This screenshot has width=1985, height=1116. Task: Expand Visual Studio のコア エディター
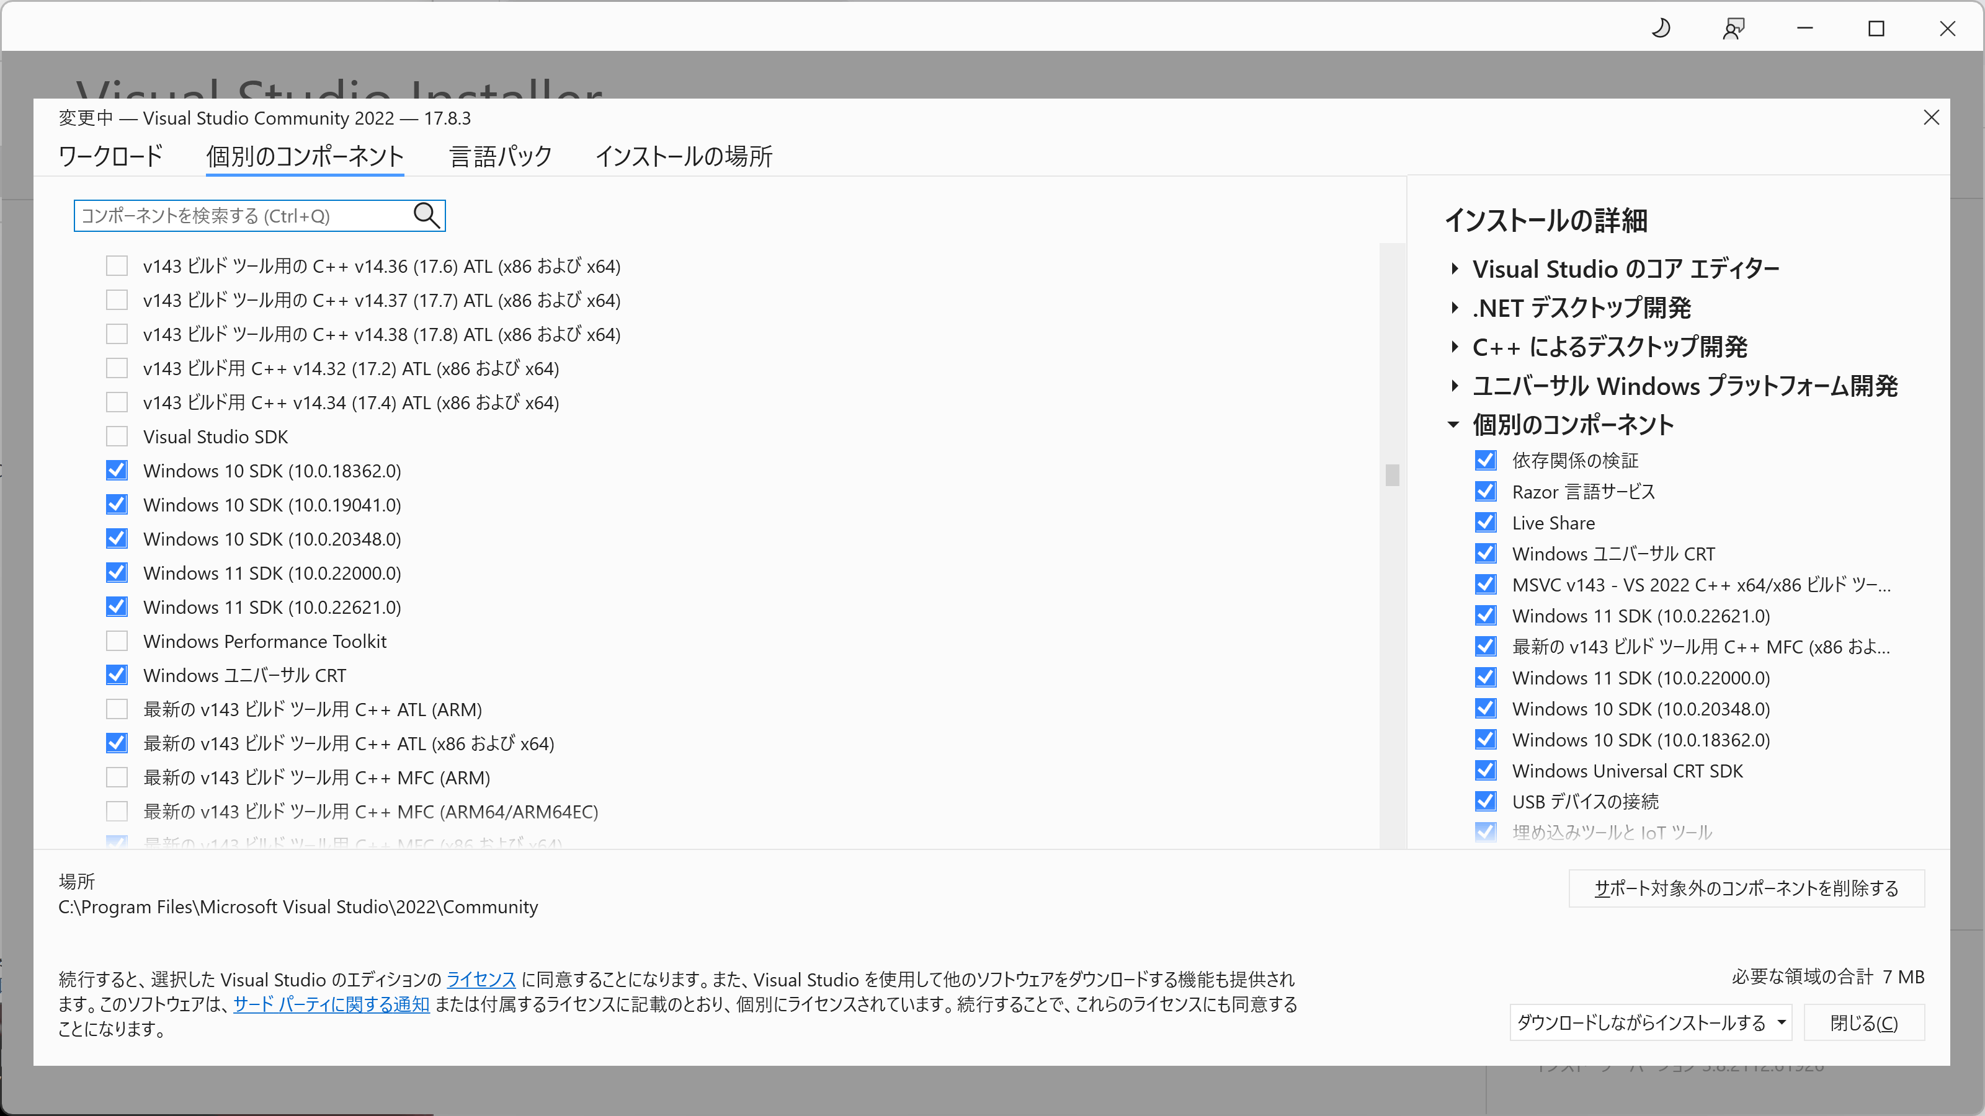point(1454,268)
